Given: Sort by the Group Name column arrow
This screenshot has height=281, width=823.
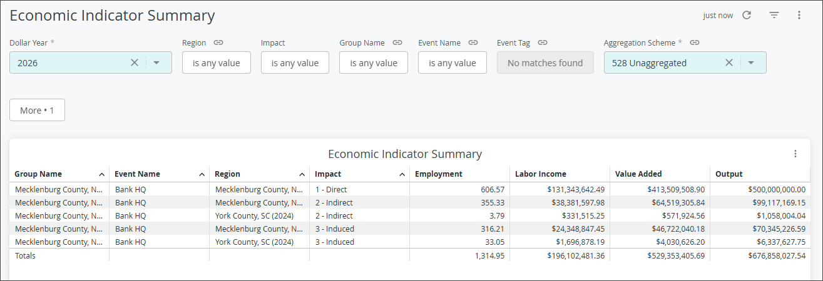Looking at the screenshot, I should tap(102, 174).
